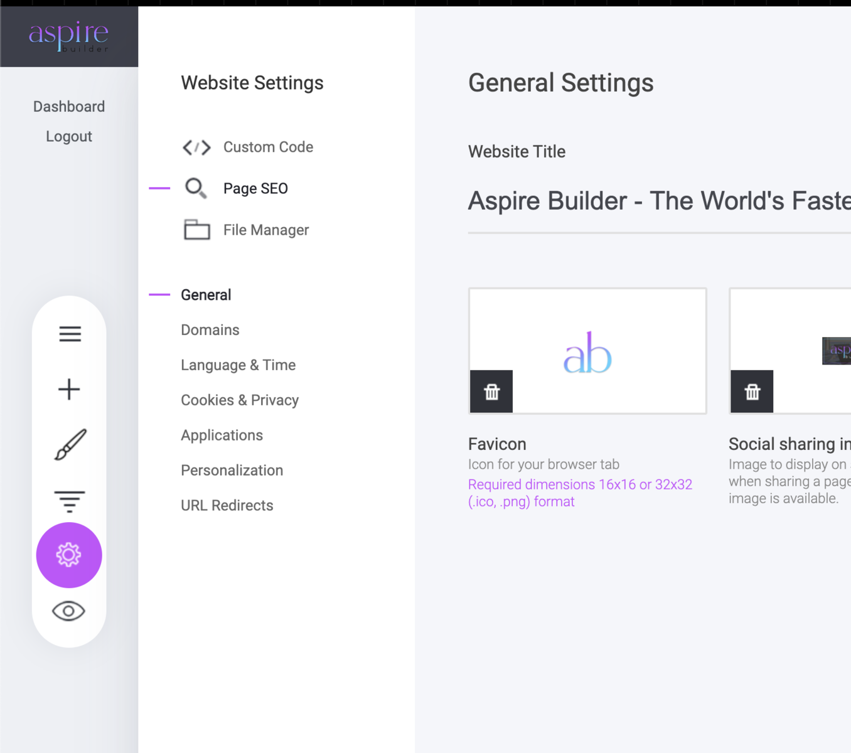Click the Page SEO magnifier icon

(x=196, y=188)
